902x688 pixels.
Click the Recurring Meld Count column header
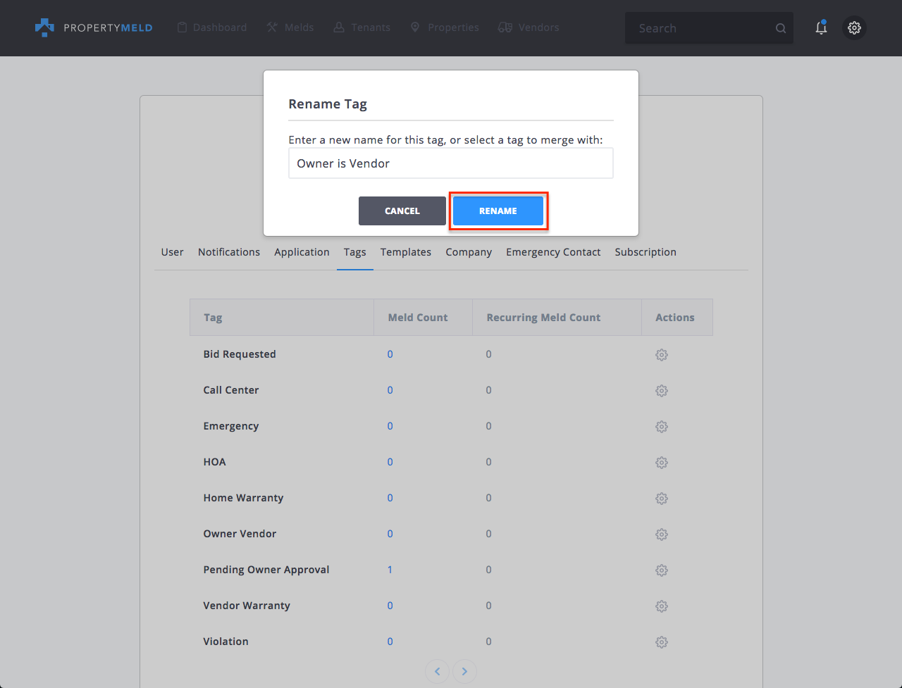coord(557,318)
